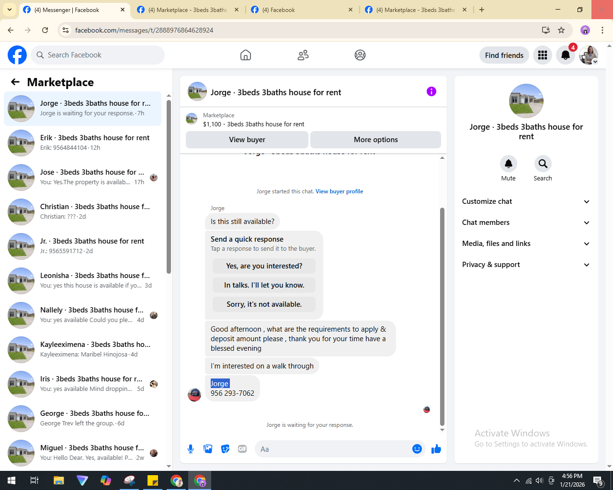The width and height of the screenshot is (613, 490).
Task: Open the Windows Start menu
Action: coord(11,480)
